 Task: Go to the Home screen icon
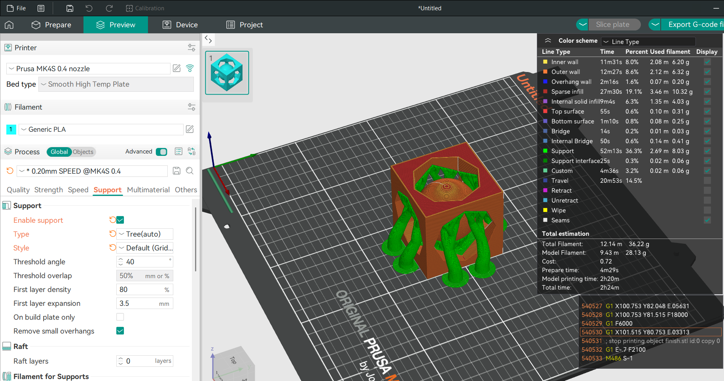(x=9, y=25)
